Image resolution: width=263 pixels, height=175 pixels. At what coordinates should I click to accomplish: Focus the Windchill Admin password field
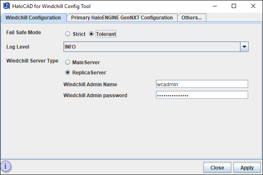coord(202,95)
